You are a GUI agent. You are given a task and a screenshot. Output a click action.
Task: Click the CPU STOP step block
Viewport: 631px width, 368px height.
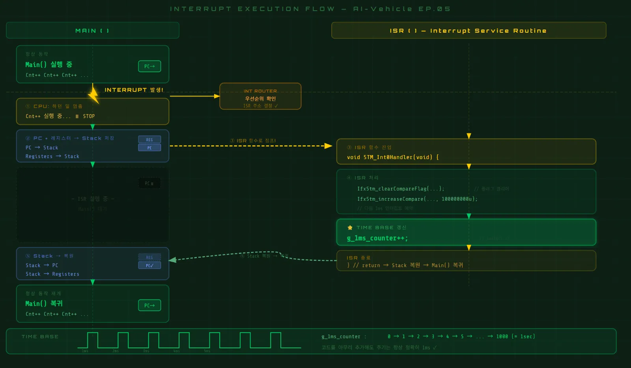pos(92,112)
